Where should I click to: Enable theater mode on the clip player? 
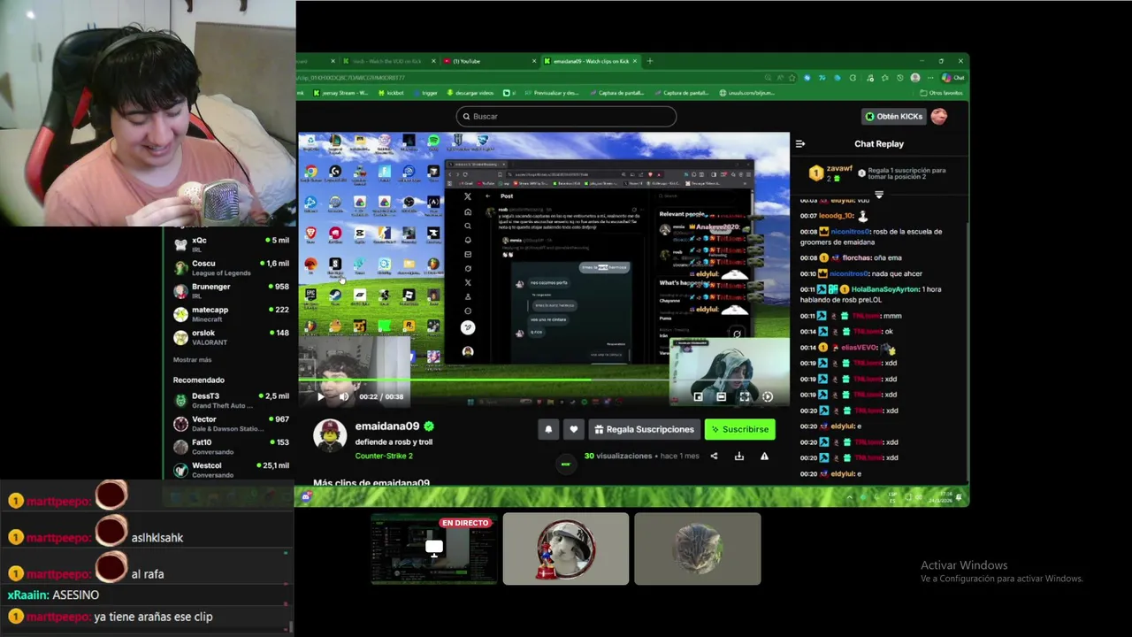[721, 397]
